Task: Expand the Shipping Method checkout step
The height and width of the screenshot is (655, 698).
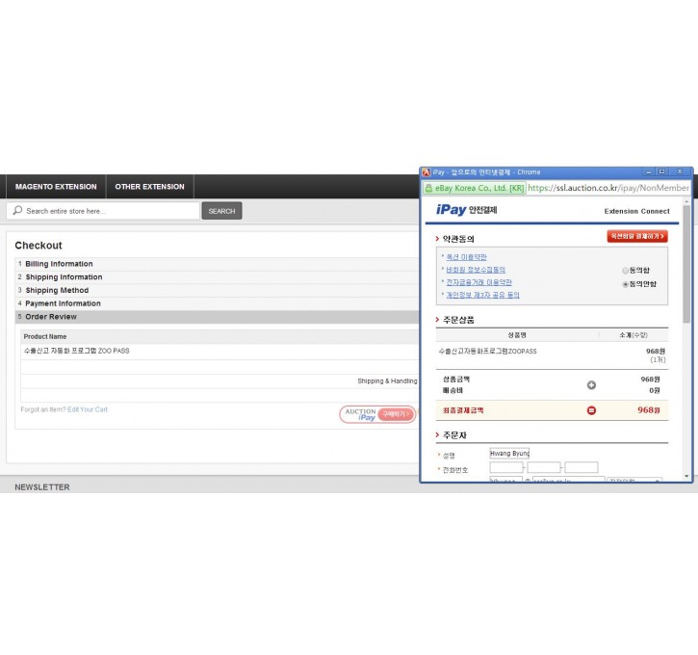Action: point(57,290)
